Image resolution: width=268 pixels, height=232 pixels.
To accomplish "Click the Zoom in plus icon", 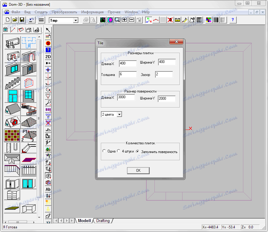I will [x=124, y=20].
